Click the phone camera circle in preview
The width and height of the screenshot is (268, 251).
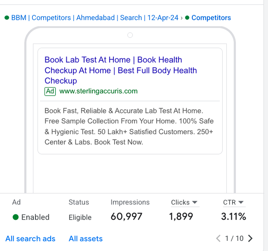coord(130,35)
